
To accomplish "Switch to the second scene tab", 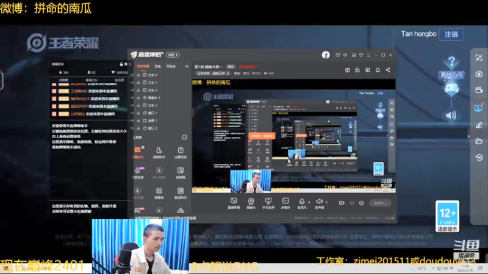I will pos(158,66).
